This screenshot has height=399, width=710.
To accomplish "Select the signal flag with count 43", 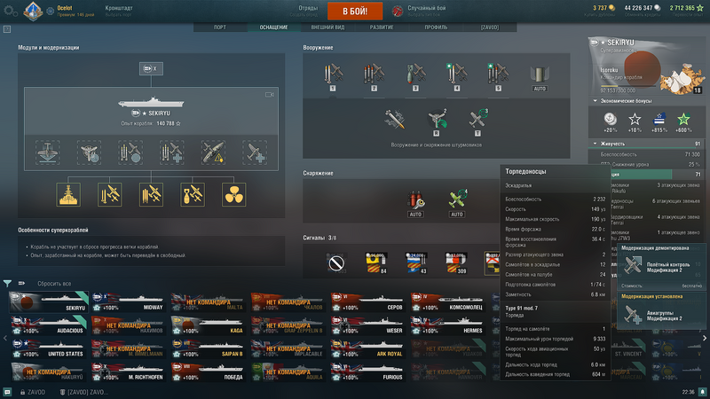I will point(416,262).
